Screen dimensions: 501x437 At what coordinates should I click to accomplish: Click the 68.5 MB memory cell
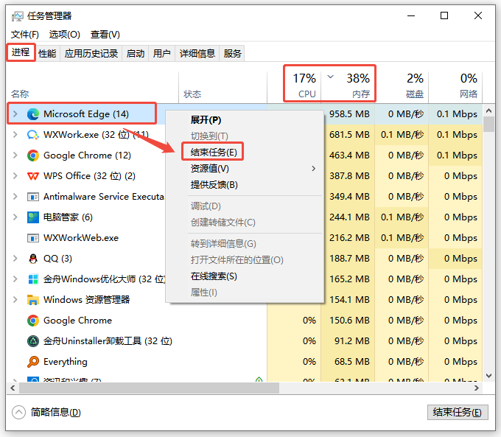tap(348, 362)
